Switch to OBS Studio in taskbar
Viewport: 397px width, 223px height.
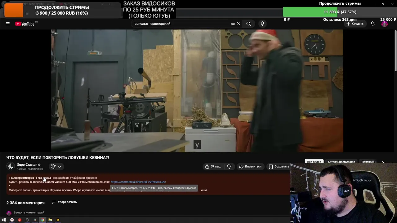(x=27, y=220)
